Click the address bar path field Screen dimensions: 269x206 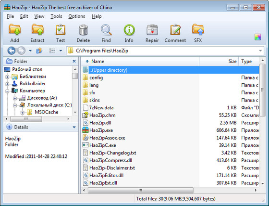pyautogui.click(x=165, y=51)
